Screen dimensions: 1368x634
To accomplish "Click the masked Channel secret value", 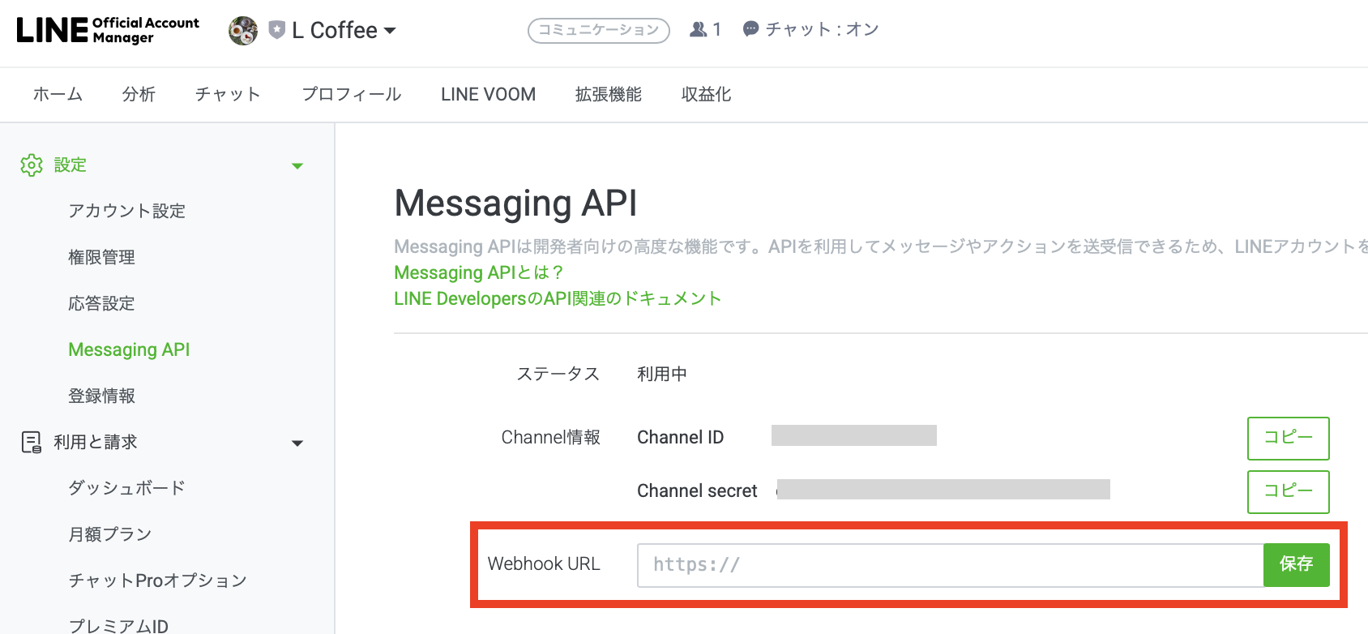I will pyautogui.click(x=943, y=489).
